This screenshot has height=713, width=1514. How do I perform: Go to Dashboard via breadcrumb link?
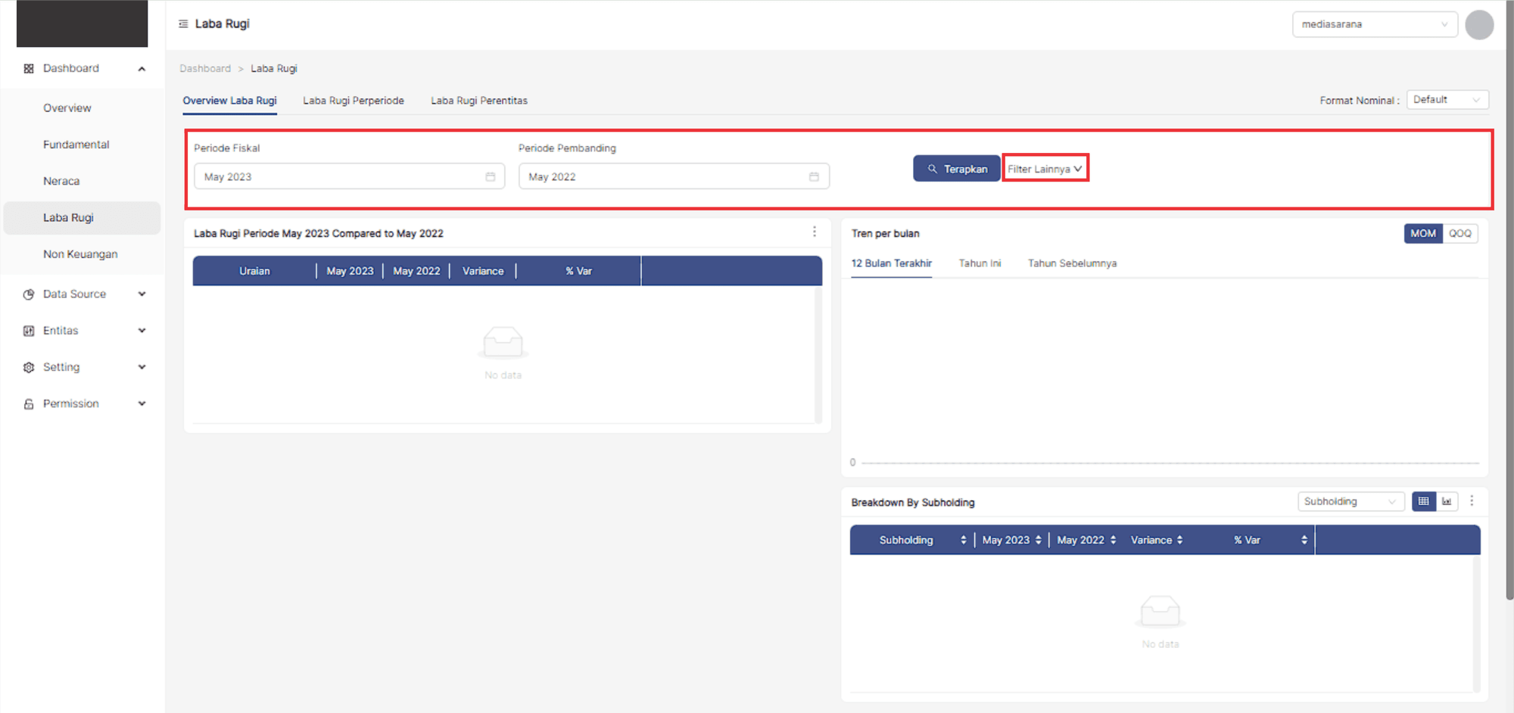pyautogui.click(x=205, y=69)
